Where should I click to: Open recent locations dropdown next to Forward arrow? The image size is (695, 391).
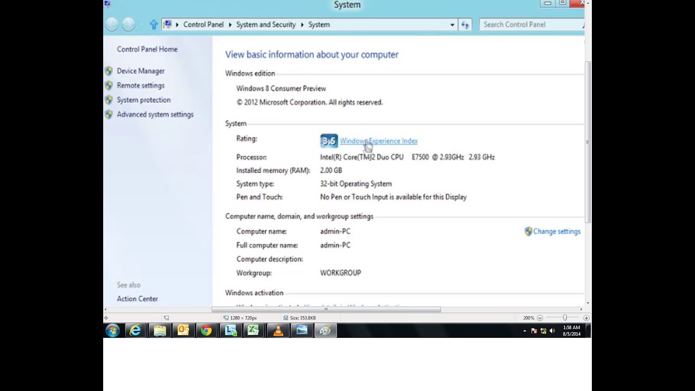pyautogui.click(x=141, y=24)
